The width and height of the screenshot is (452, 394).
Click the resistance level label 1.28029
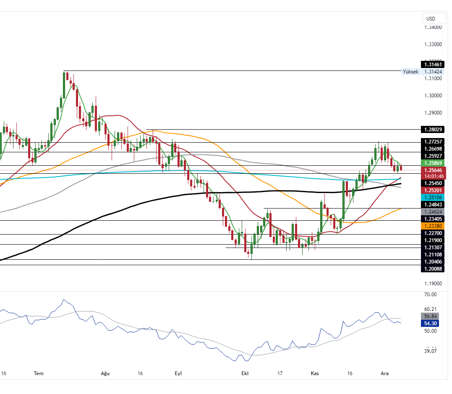coord(432,129)
